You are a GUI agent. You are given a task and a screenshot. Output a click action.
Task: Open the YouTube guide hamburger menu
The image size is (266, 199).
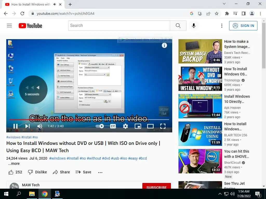(9, 26)
